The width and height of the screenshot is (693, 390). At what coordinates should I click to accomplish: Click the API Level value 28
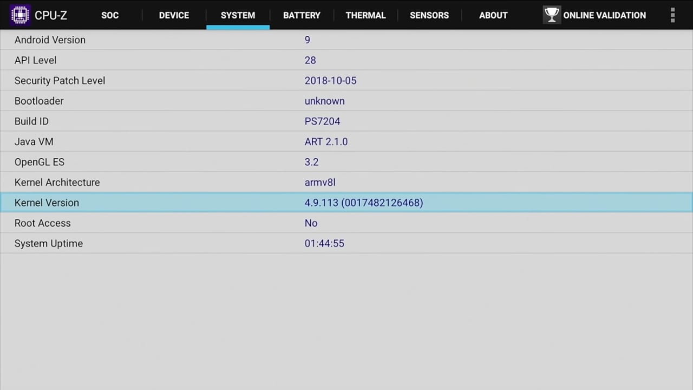[x=310, y=60]
